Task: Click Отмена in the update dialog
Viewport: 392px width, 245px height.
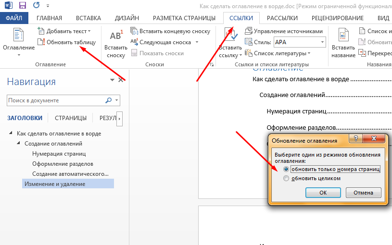Action: (x=363, y=193)
